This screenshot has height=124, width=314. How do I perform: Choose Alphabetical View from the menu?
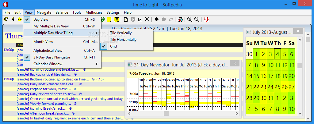tap(62, 51)
